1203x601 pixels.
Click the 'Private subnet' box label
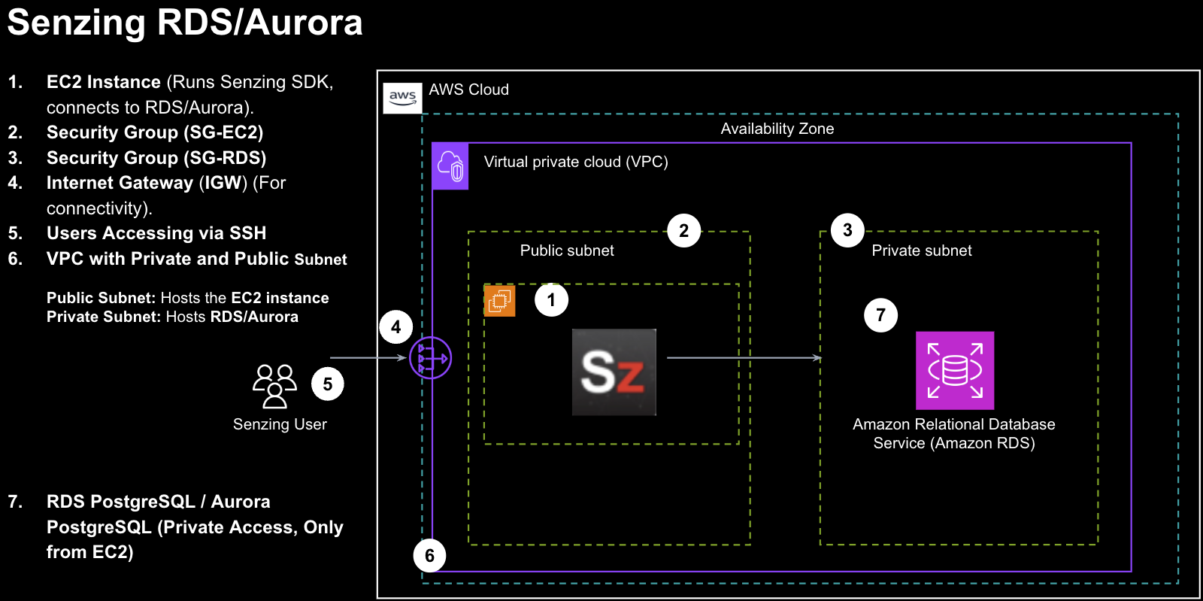(x=922, y=250)
